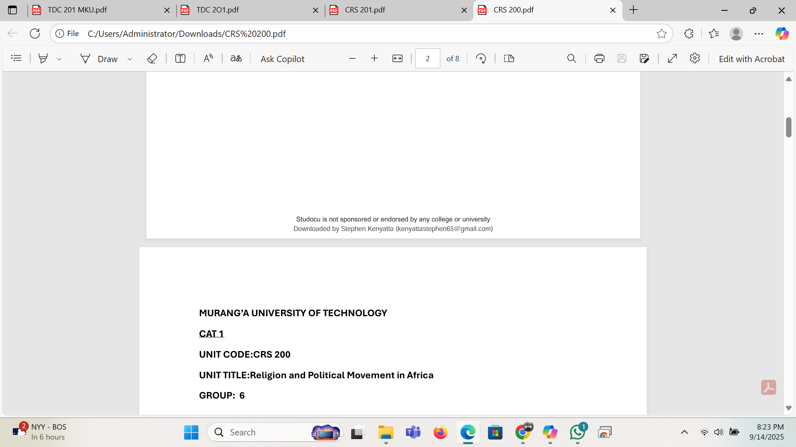Viewport: 796px width, 447px height.
Task: Launch Ask Copilot for this PDF
Action: [x=282, y=58]
